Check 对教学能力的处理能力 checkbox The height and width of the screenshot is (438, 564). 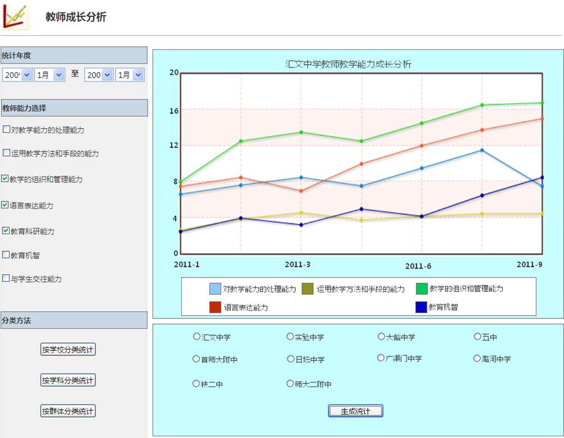[6, 129]
